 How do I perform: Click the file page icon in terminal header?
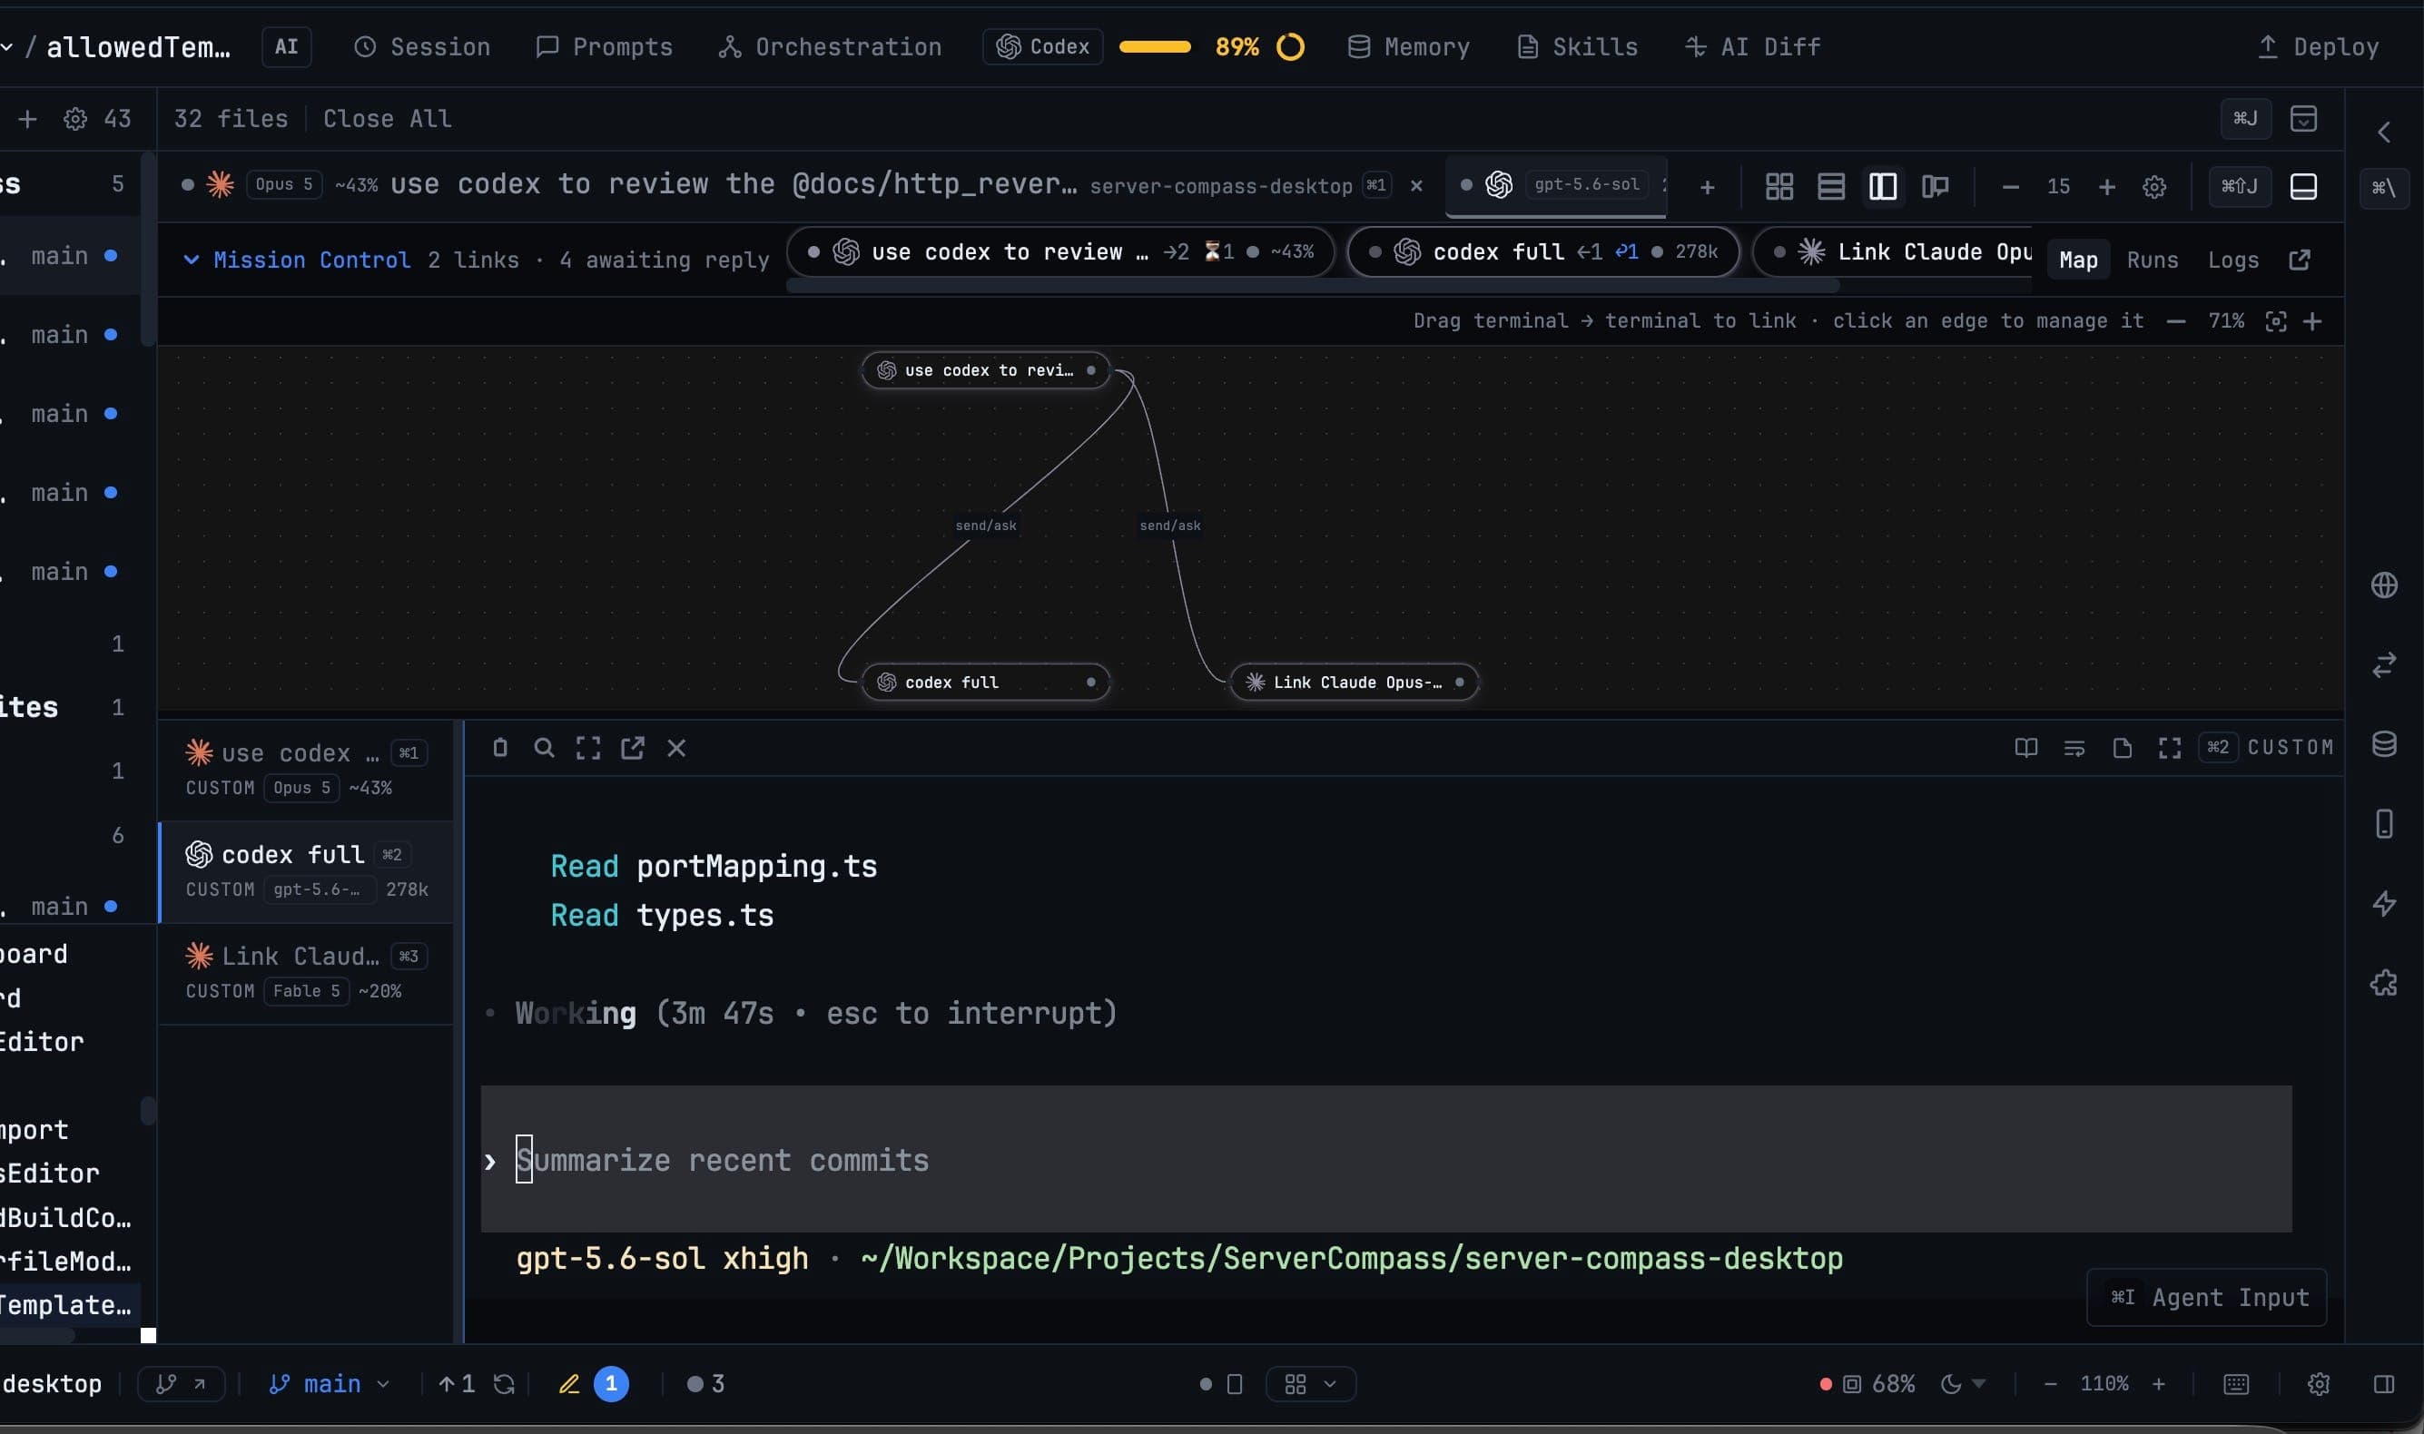point(2122,747)
